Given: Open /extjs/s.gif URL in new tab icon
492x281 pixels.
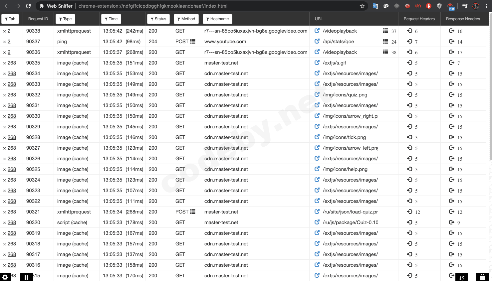Looking at the screenshot, I should pos(317,63).
